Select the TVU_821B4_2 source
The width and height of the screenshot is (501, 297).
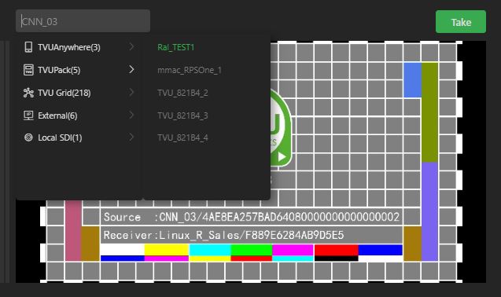(182, 93)
